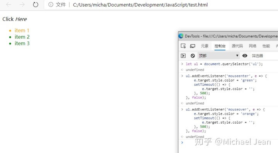Click the line setting color to 'orange'

tap(226, 114)
